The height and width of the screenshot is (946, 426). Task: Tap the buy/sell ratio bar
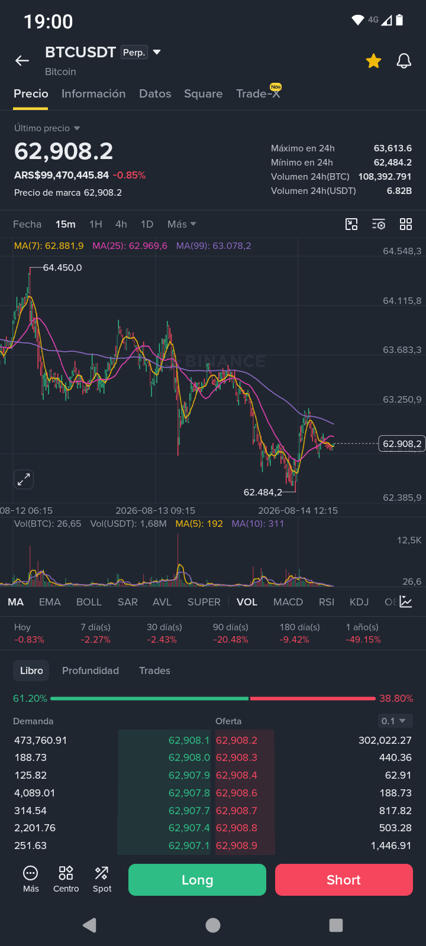213,698
